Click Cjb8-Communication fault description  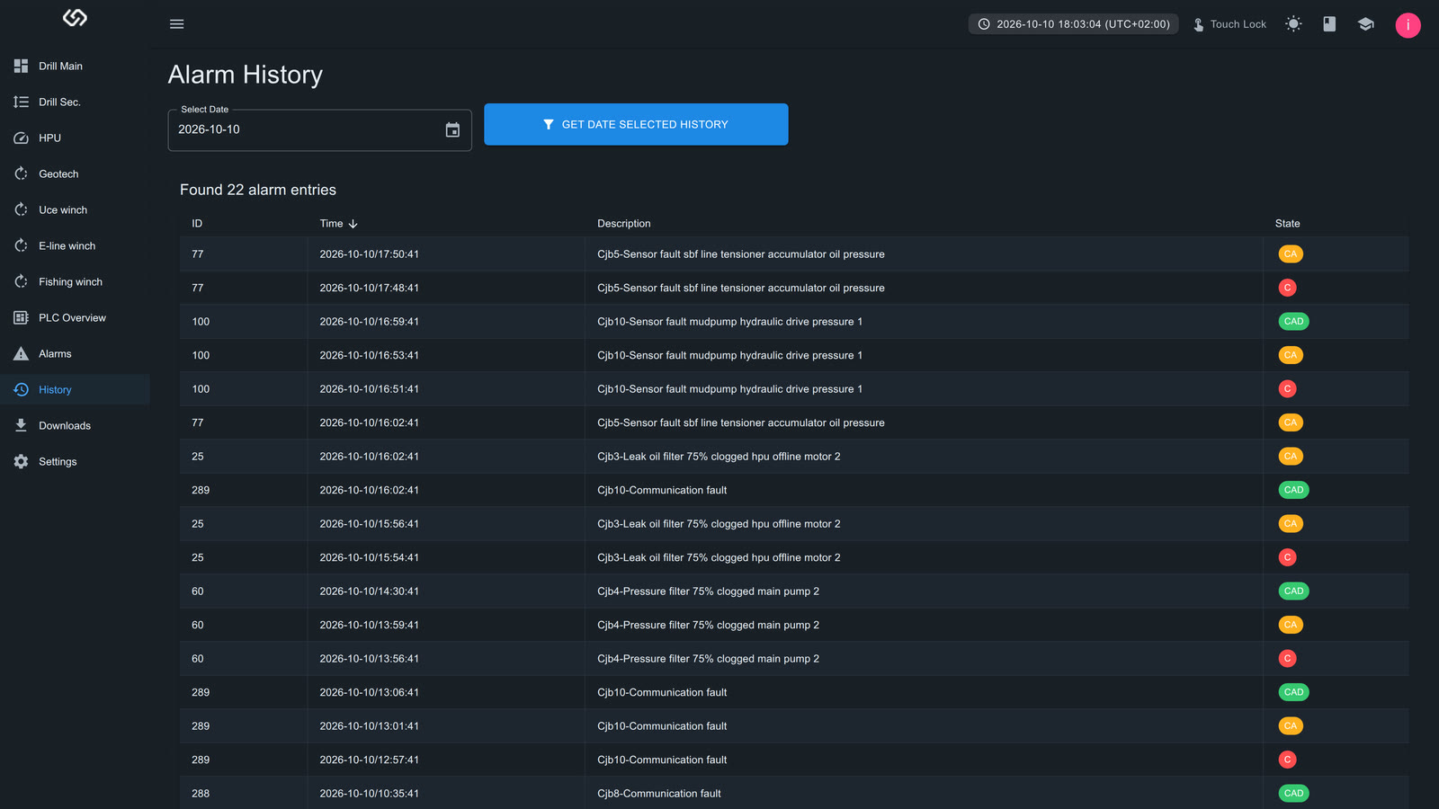click(x=659, y=794)
